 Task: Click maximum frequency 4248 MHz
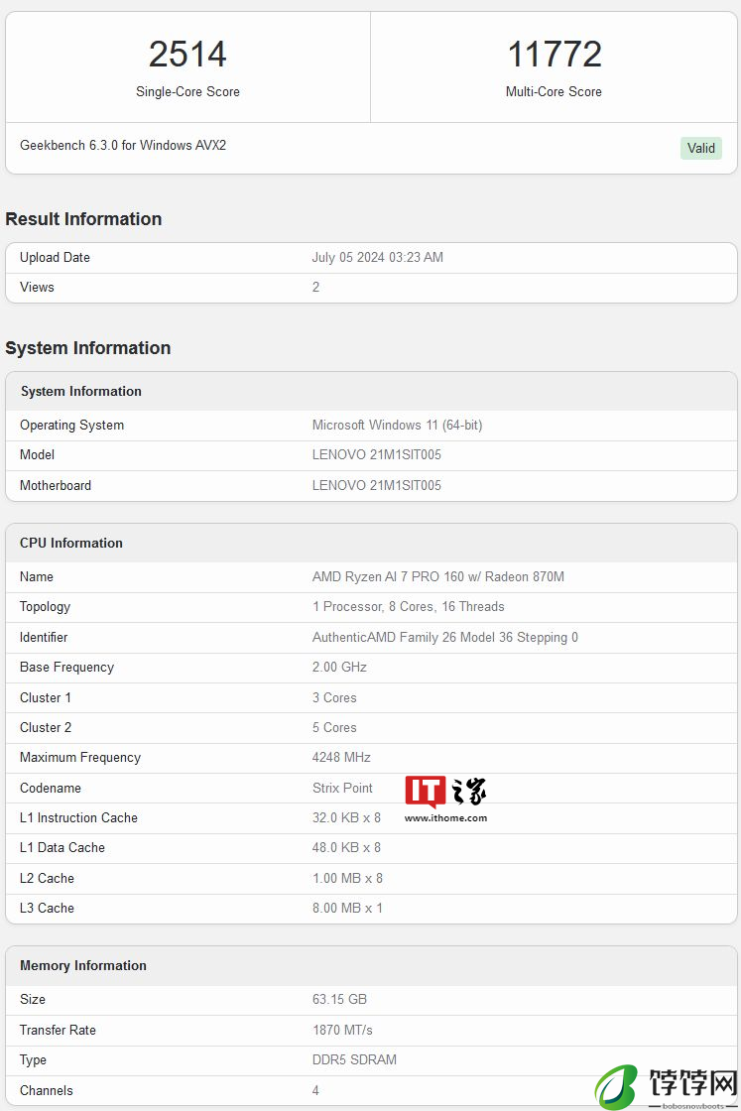[341, 758]
